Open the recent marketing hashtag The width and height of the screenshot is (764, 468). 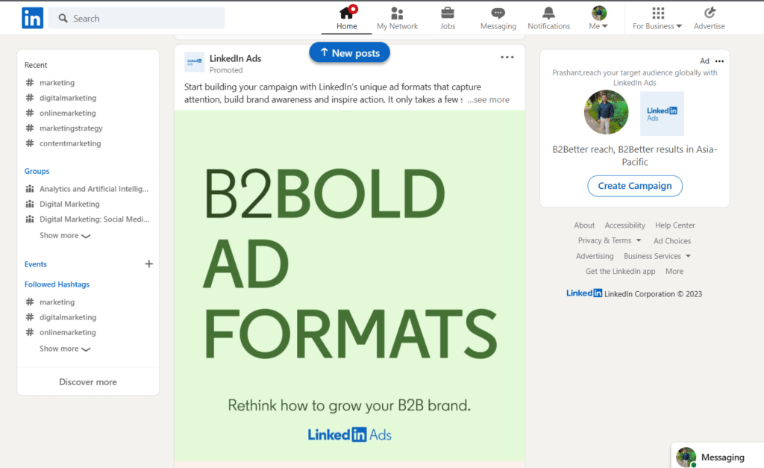(57, 82)
